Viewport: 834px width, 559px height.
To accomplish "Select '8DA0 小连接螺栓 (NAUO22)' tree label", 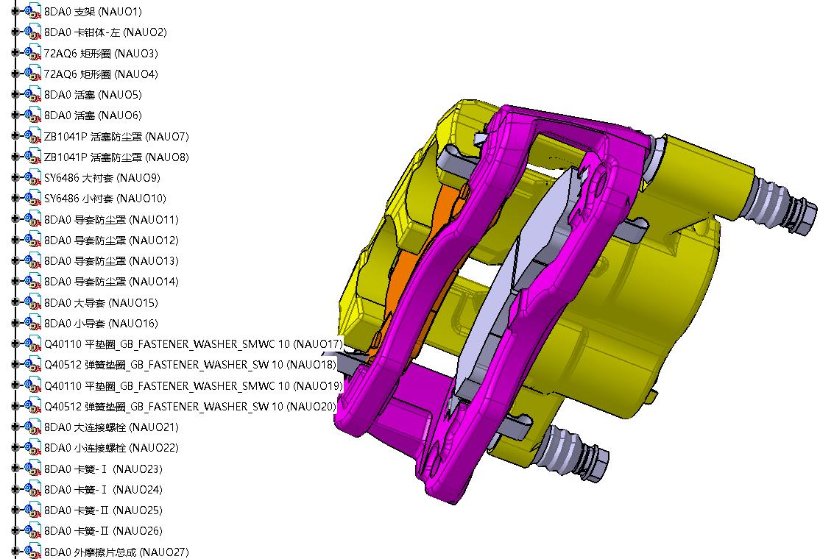I will [x=111, y=448].
